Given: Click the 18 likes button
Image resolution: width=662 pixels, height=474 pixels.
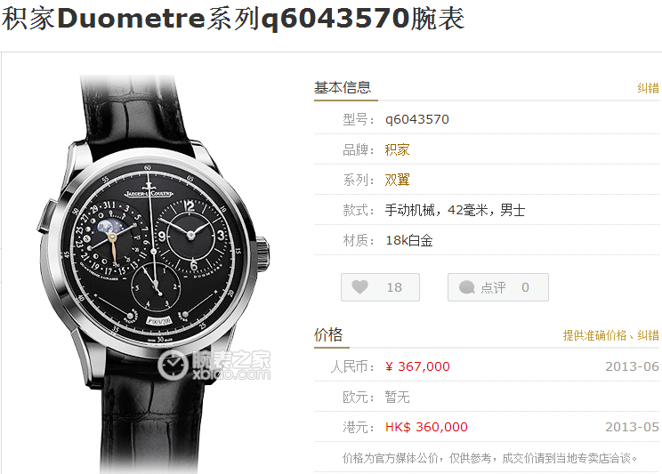Looking at the screenshot, I should [381, 287].
